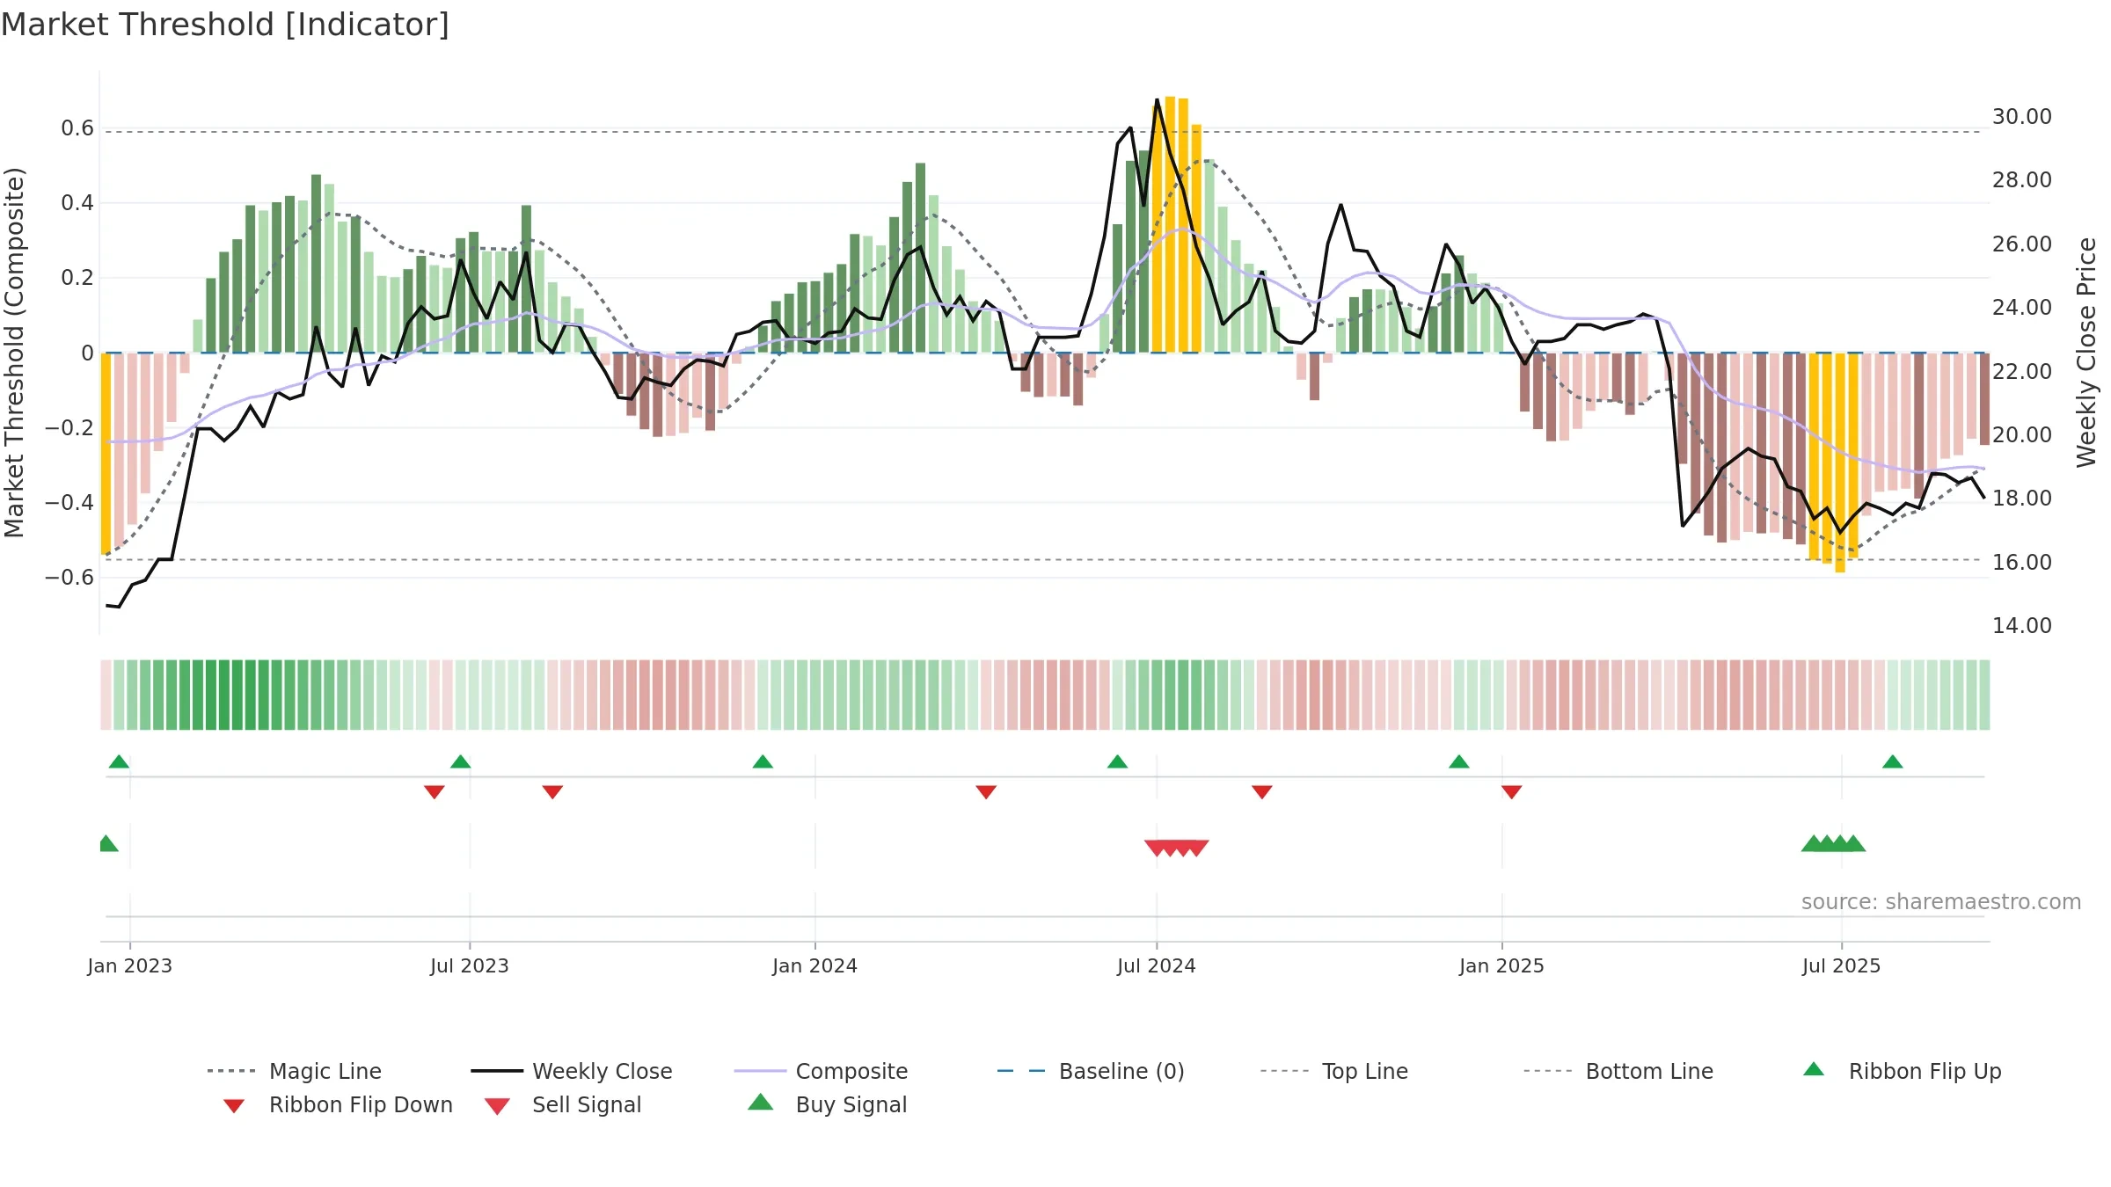Click Market Threshold (Composite) axis title
Image resolution: width=2111 pixels, height=1187 pixels.
click(x=14, y=353)
